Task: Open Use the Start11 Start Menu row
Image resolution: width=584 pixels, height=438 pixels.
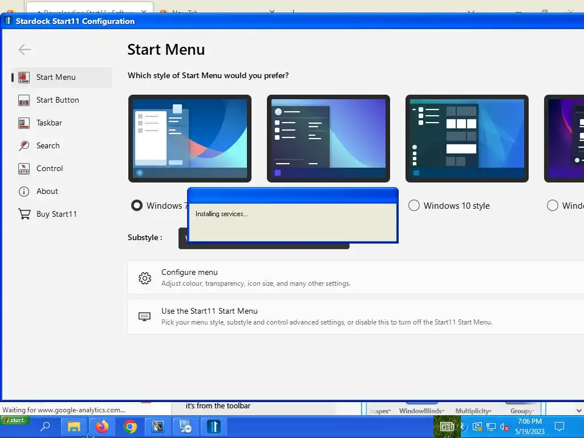Action: [x=356, y=317]
